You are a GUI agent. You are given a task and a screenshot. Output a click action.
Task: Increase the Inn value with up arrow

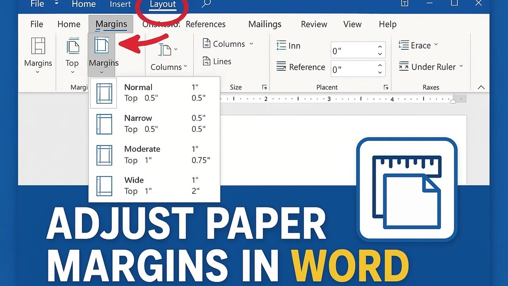tap(380, 47)
